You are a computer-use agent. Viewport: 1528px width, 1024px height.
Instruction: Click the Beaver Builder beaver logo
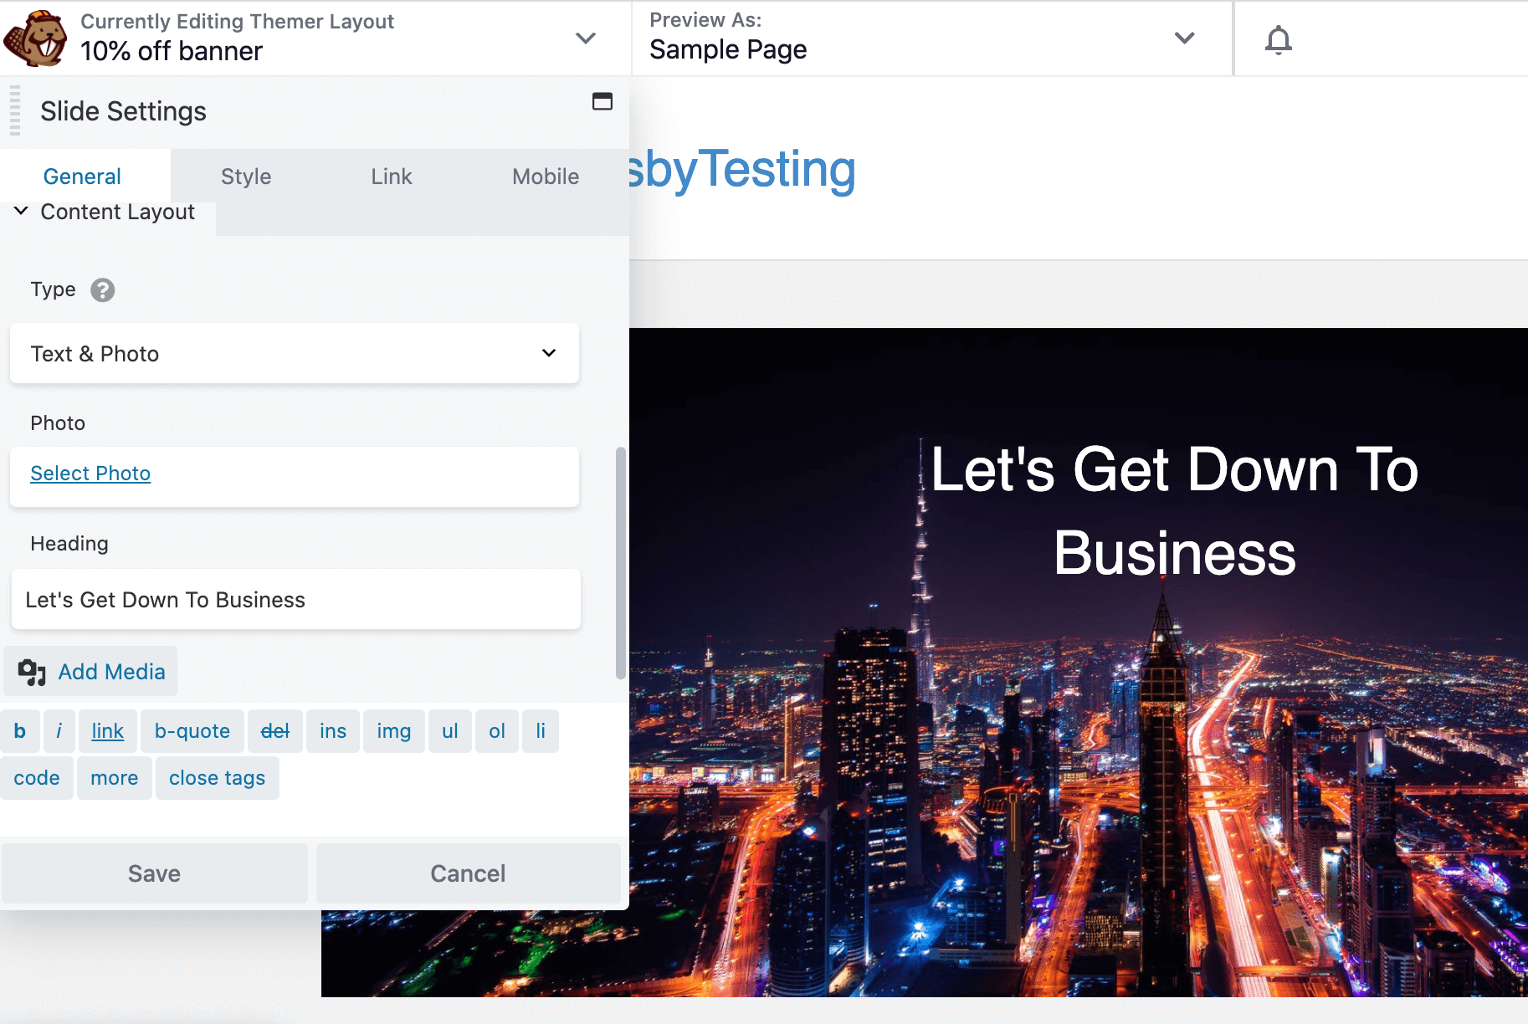(34, 38)
